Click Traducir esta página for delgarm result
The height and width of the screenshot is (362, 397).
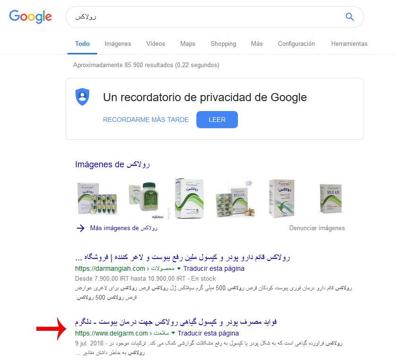[208, 333]
